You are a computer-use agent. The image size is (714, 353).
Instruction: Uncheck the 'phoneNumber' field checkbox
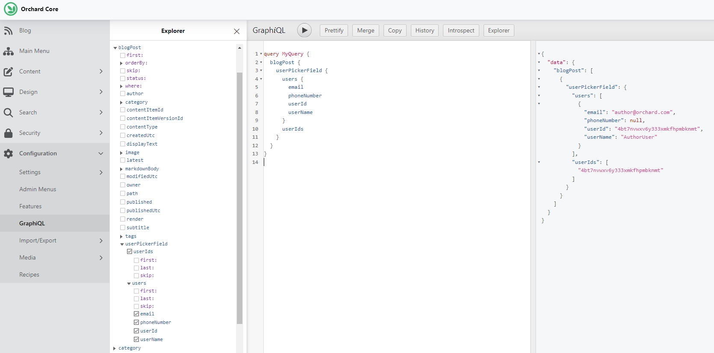136,323
